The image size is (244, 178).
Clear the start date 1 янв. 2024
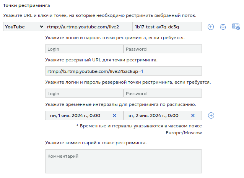click(x=114, y=115)
